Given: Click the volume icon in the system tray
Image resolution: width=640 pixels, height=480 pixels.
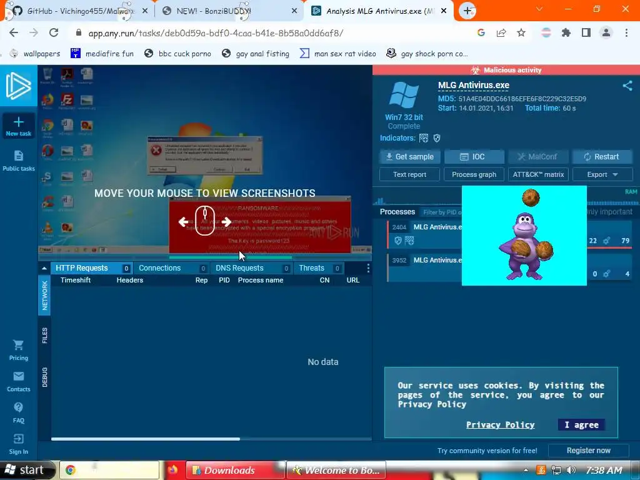Looking at the screenshot, I should coord(571,470).
